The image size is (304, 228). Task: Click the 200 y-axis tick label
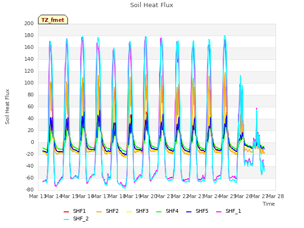[x=29, y=23]
